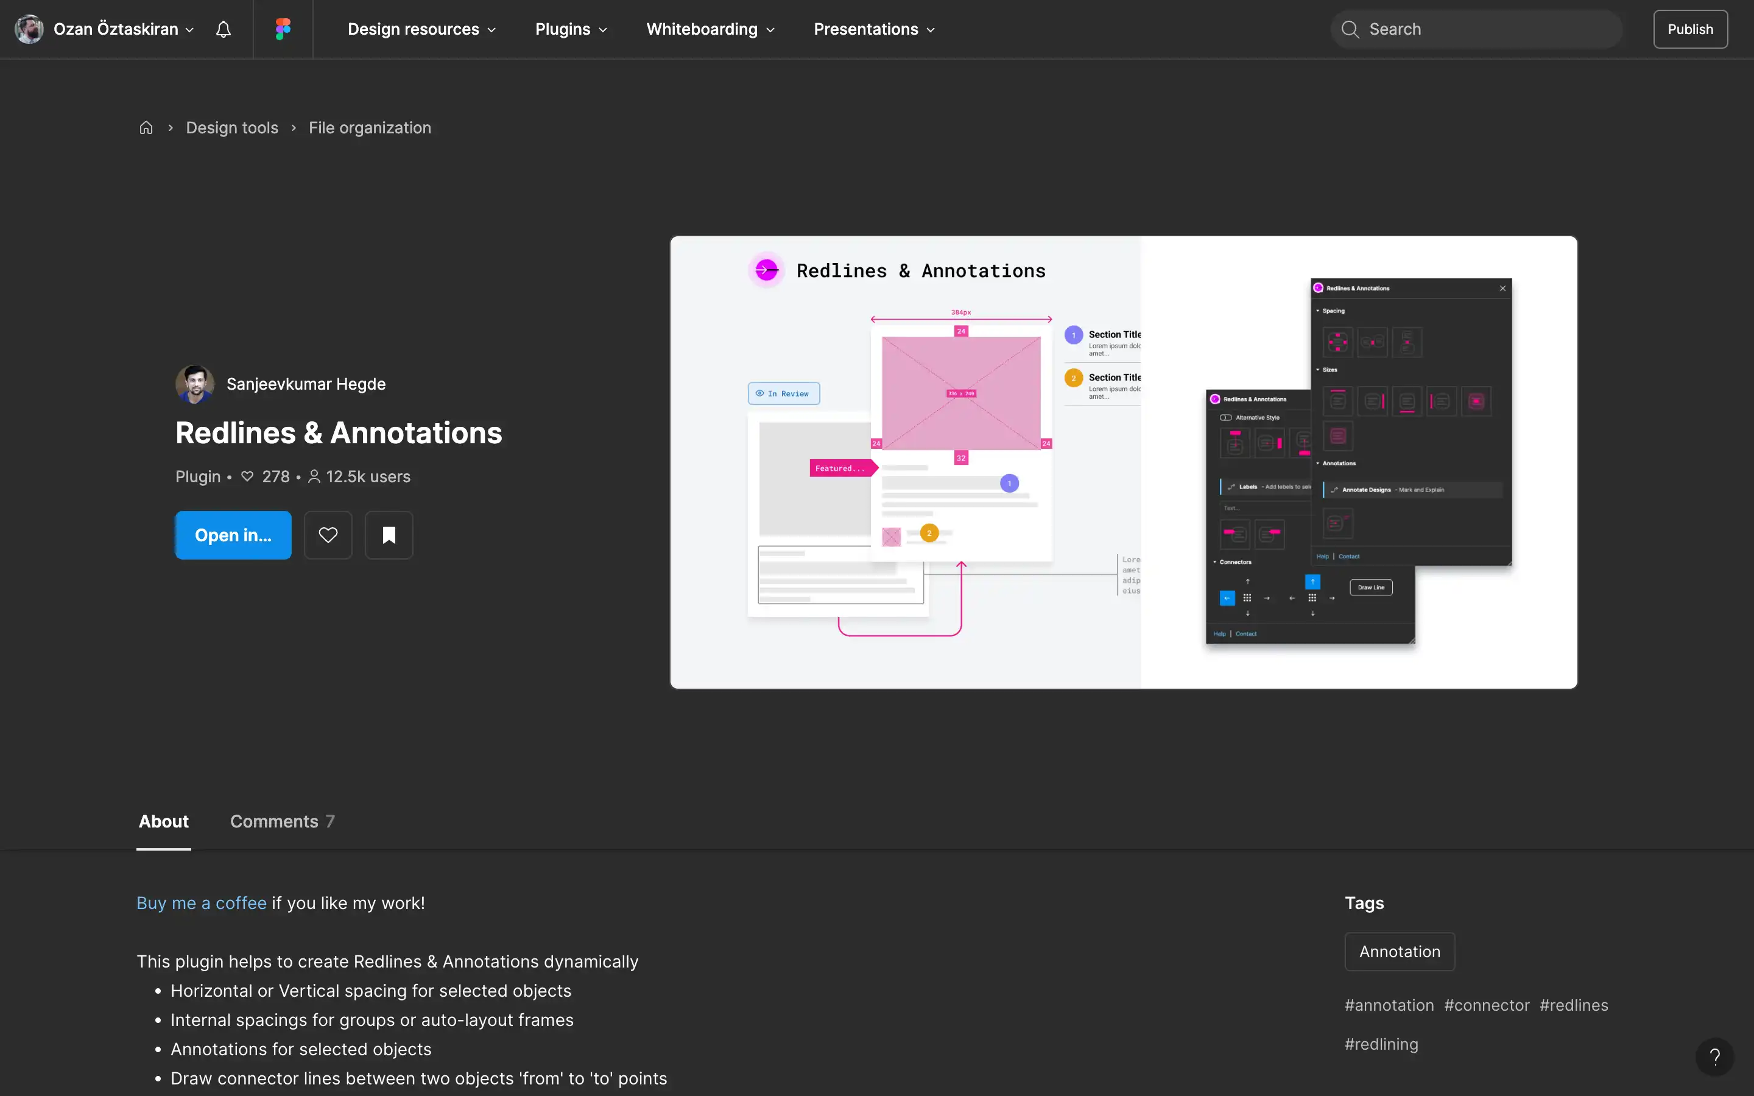The height and width of the screenshot is (1096, 1754).
Task: Click the users icon beside 12.5k
Action: (314, 477)
